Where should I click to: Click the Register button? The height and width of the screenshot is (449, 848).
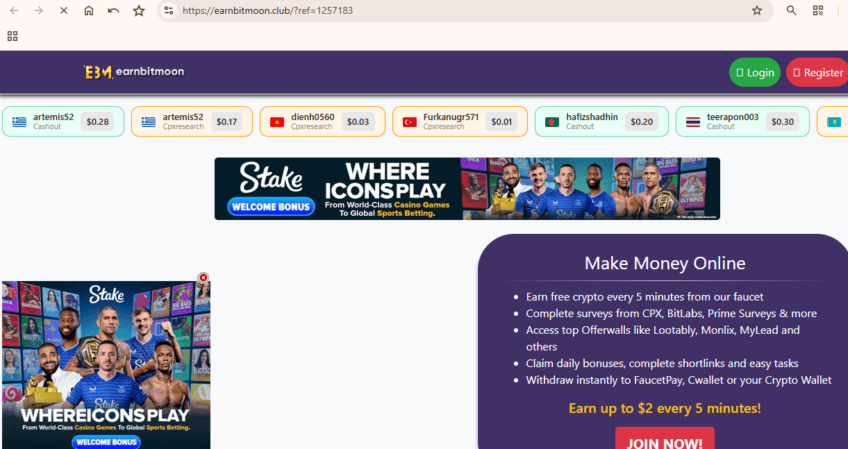pyautogui.click(x=817, y=72)
